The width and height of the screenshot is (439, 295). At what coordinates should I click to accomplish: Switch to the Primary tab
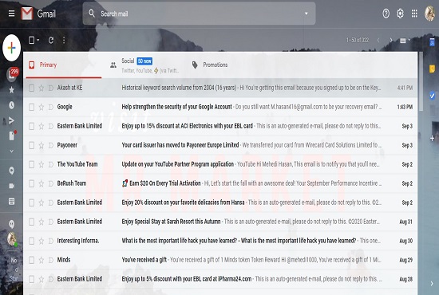click(64, 65)
